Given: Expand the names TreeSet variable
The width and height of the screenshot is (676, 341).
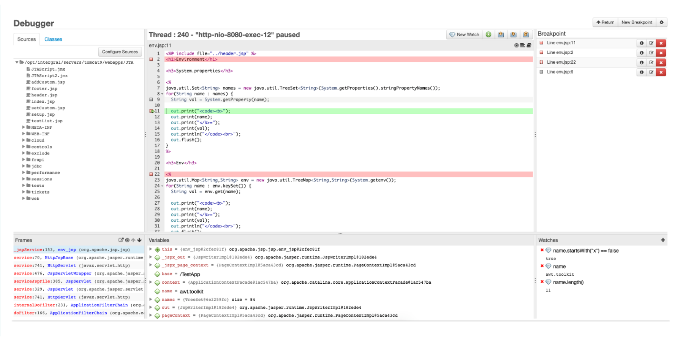Looking at the screenshot, I should click(151, 299).
